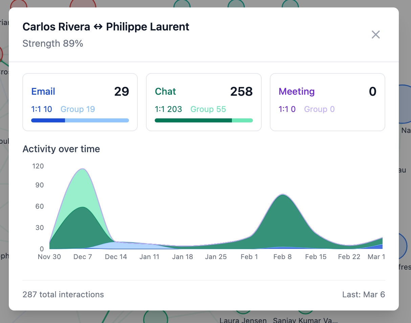Click the Strength 89% subtitle
The height and width of the screenshot is (323, 411).
(53, 44)
